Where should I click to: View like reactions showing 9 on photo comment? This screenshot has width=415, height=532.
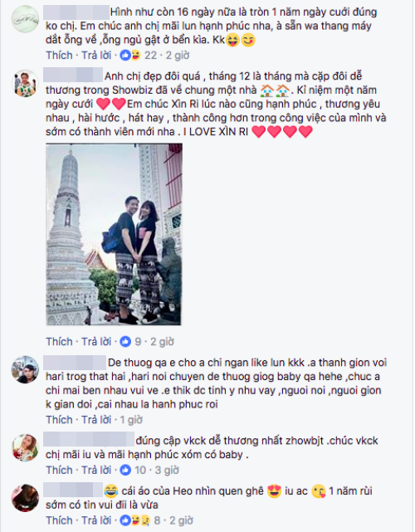(130, 341)
